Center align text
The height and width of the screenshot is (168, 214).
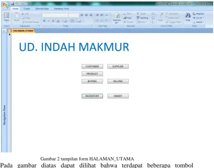86,15
